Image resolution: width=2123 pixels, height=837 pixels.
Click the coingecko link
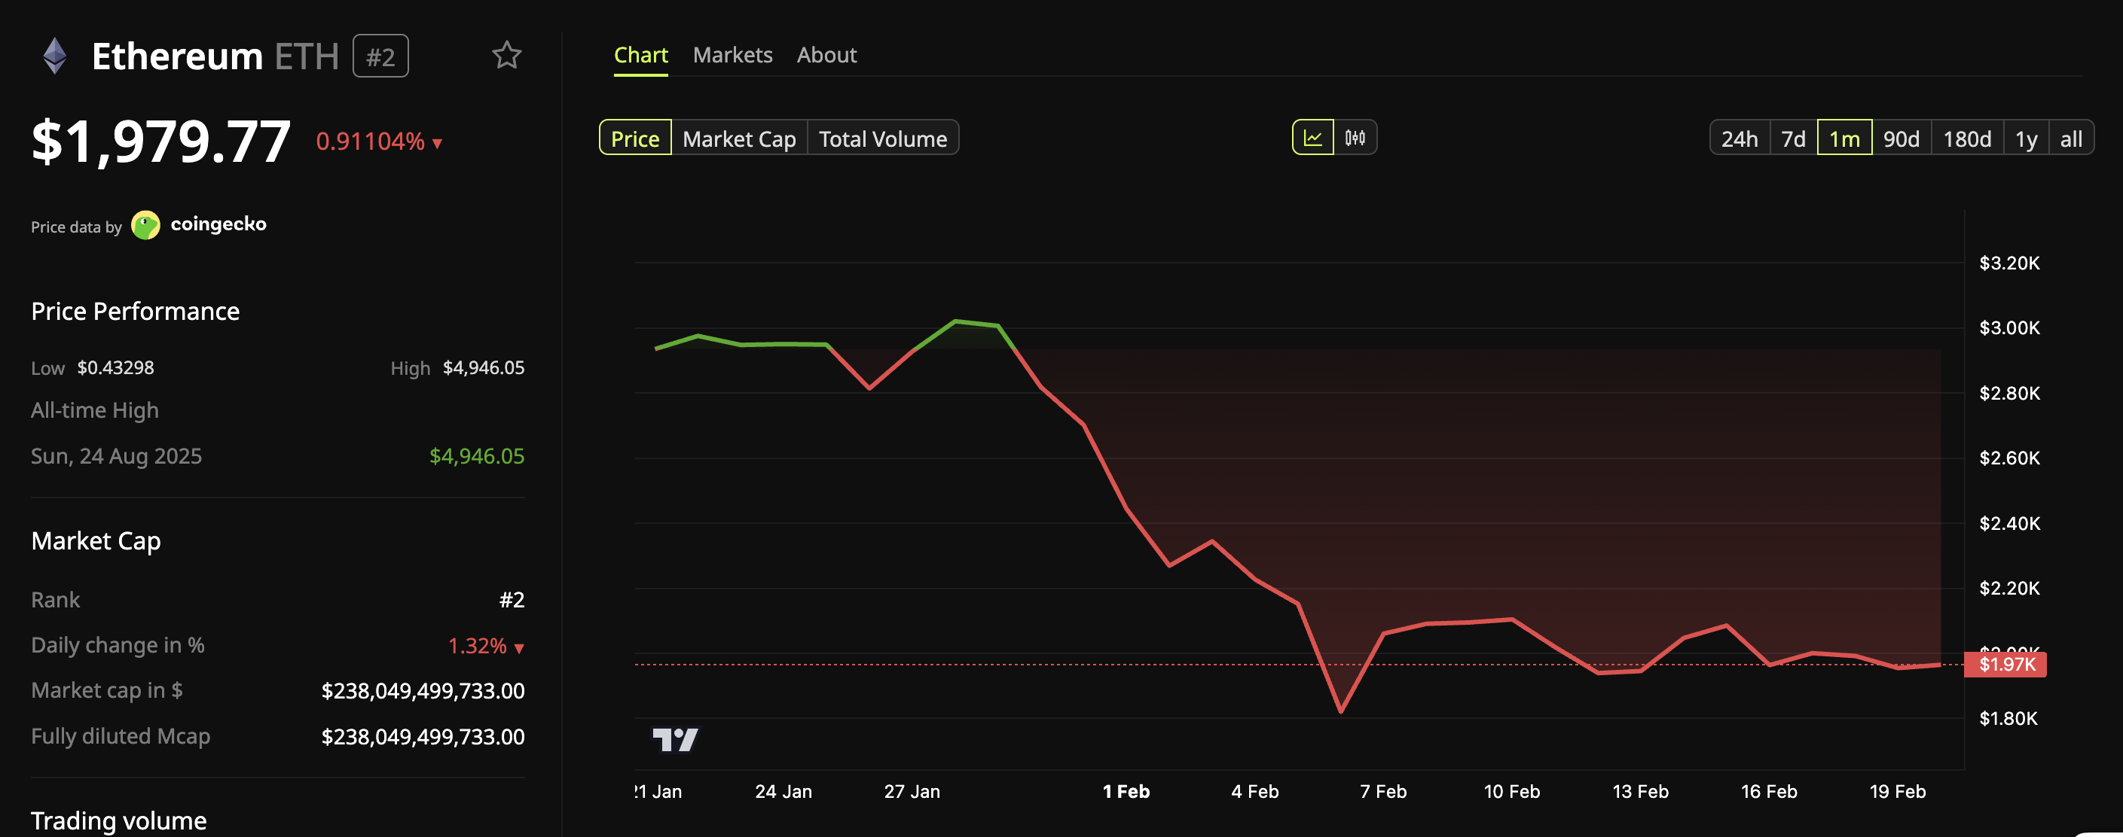coord(218,223)
